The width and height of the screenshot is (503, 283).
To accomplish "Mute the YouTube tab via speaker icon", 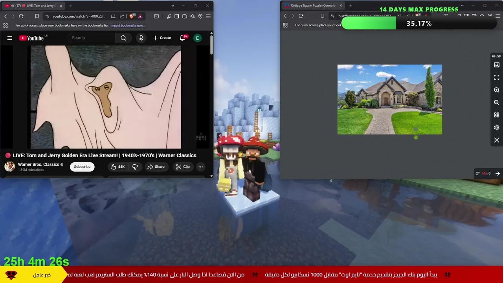I will (12, 6).
